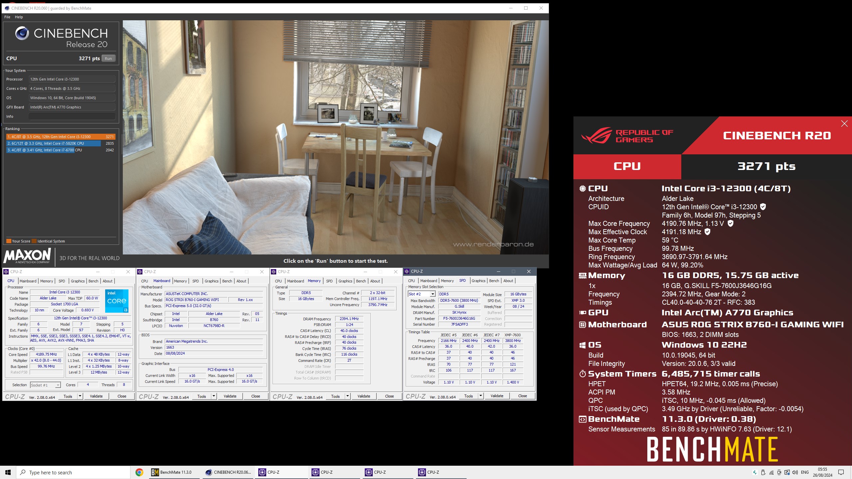Click Close button in CPU-Z SPD window
The width and height of the screenshot is (852, 479).
[x=523, y=396]
